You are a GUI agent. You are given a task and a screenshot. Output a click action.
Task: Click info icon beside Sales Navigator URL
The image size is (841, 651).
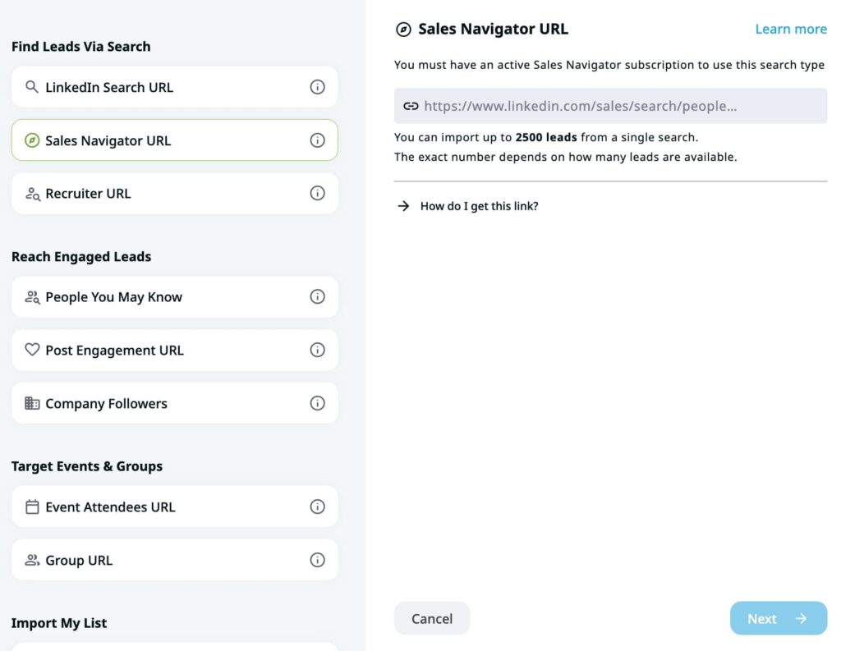click(317, 140)
